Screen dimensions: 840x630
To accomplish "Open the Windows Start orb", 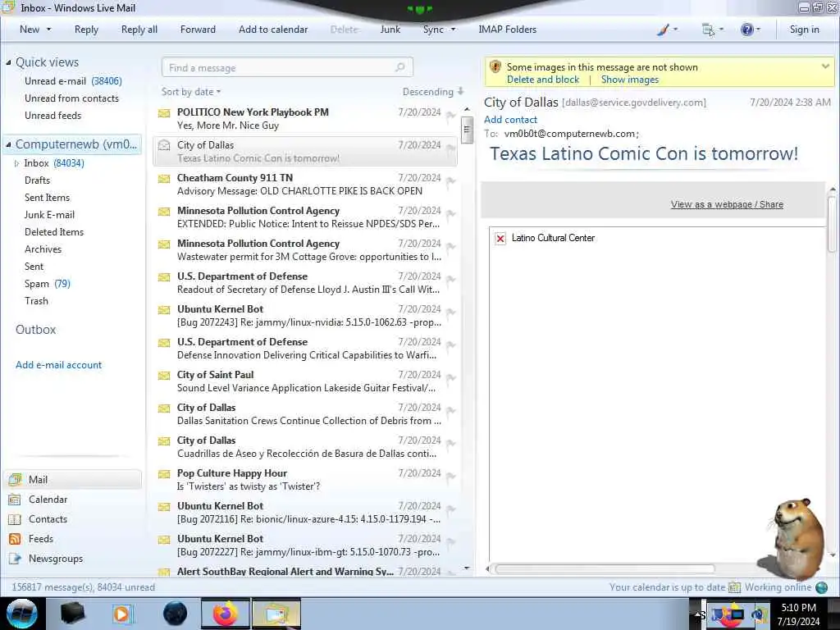I will point(22,614).
